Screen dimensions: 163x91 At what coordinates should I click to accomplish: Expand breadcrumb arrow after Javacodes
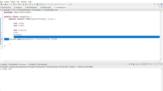pos(11,10)
